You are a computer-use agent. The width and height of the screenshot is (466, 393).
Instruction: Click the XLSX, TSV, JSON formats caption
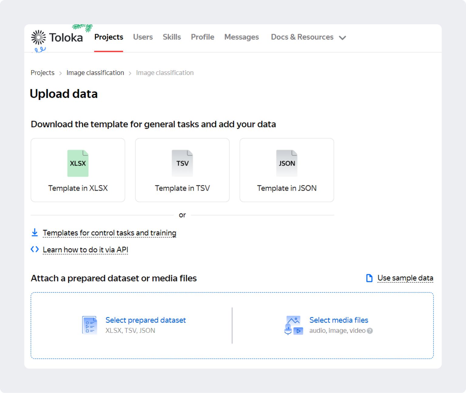point(130,330)
